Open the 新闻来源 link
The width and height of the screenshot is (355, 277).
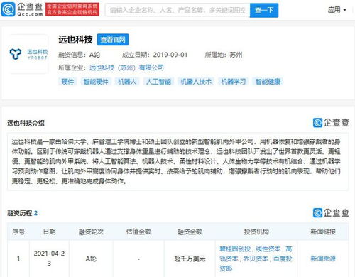pos(323,259)
